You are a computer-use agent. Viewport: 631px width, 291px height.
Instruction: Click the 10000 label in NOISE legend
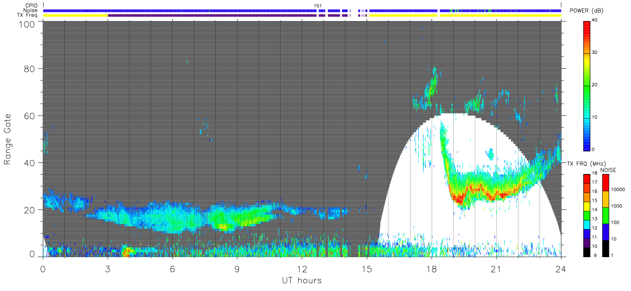click(619, 189)
